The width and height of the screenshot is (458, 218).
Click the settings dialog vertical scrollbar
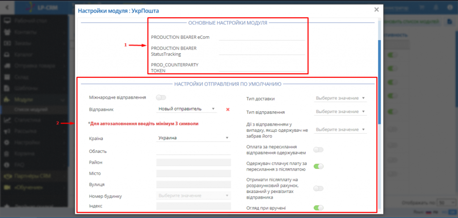pyautogui.click(x=379, y=82)
